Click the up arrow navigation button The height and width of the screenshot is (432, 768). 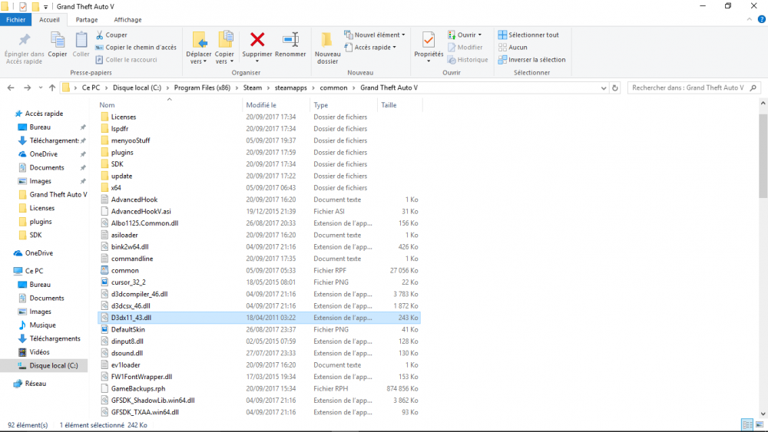[x=51, y=88]
